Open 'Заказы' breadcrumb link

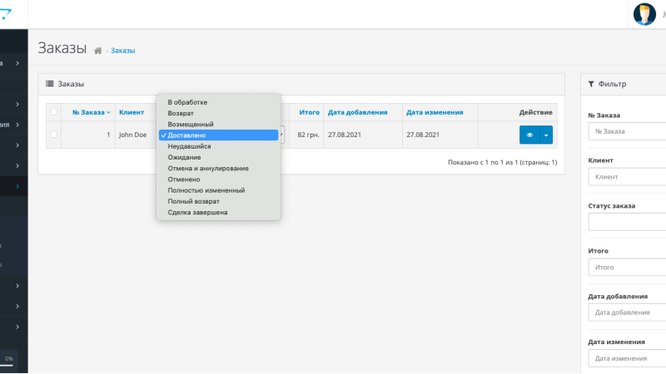click(122, 51)
